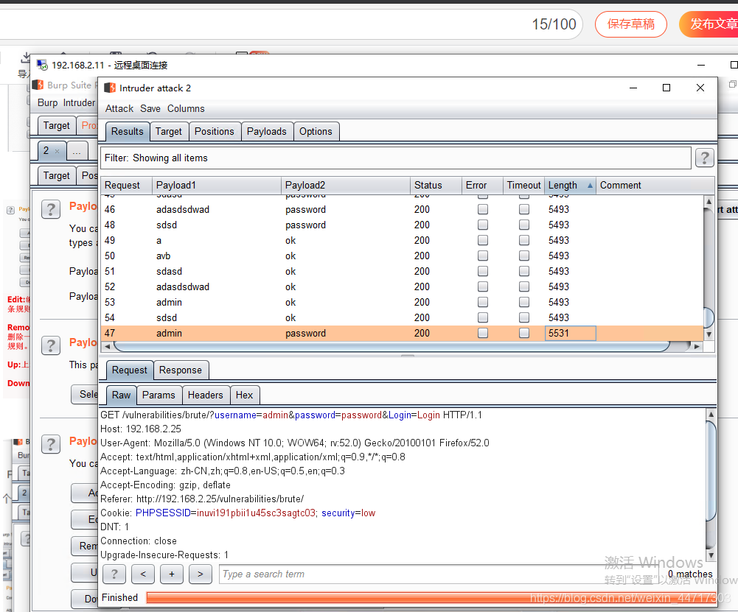Go to next search match arrow
The width and height of the screenshot is (738, 612).
click(x=201, y=574)
